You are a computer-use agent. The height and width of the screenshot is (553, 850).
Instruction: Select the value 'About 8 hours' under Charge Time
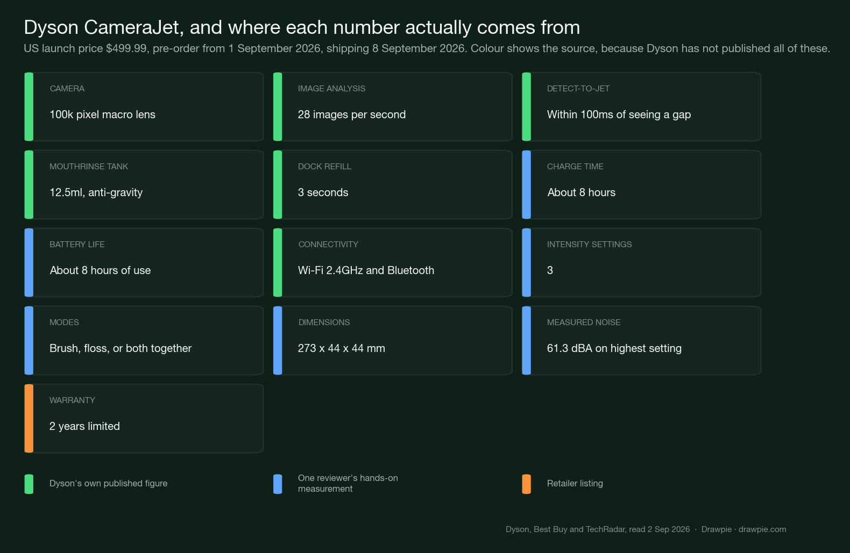point(581,192)
